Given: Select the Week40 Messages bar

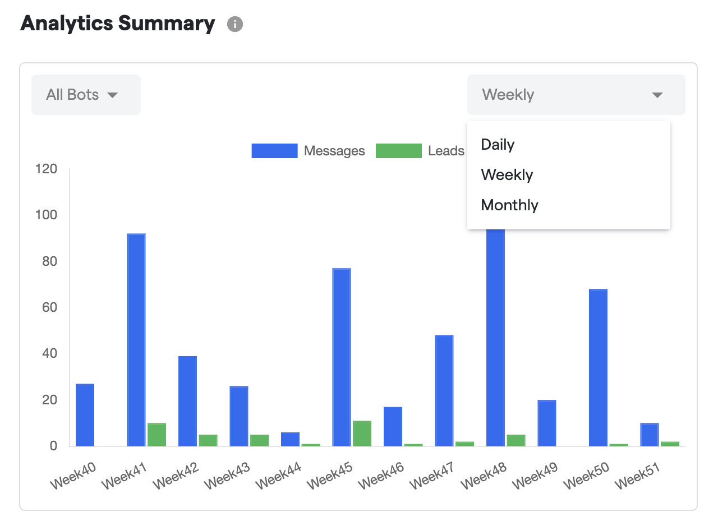Looking at the screenshot, I should point(85,415).
